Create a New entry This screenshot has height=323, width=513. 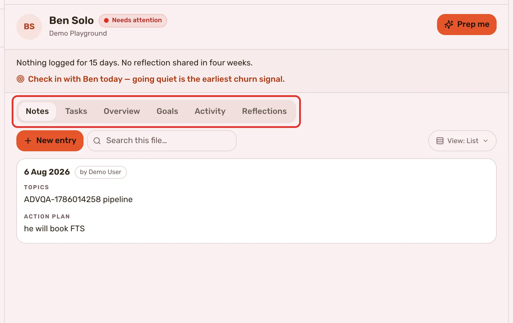coord(50,141)
